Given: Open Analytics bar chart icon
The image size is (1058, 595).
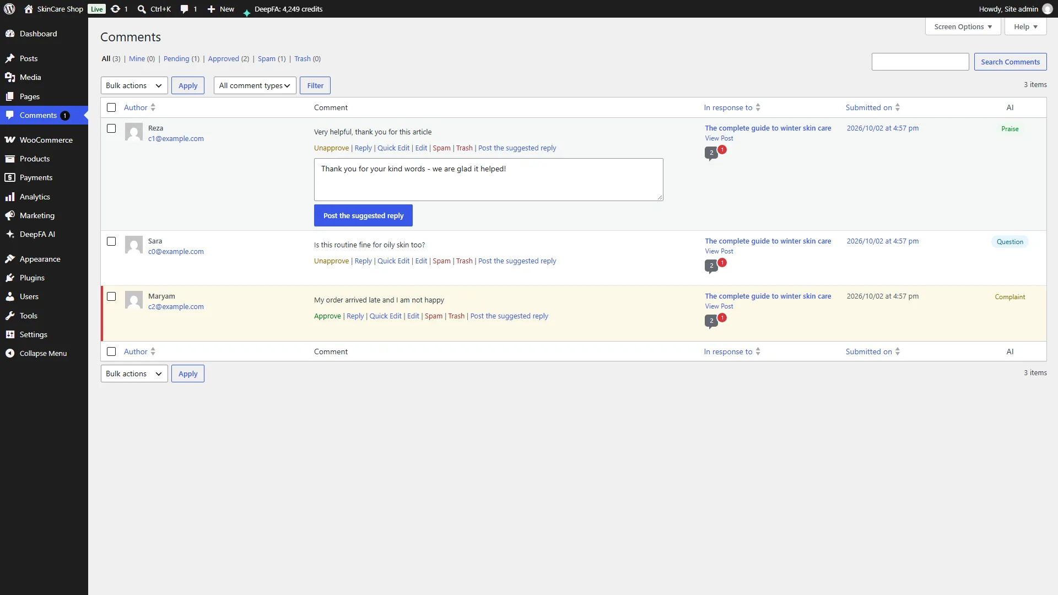Looking at the screenshot, I should [10, 197].
